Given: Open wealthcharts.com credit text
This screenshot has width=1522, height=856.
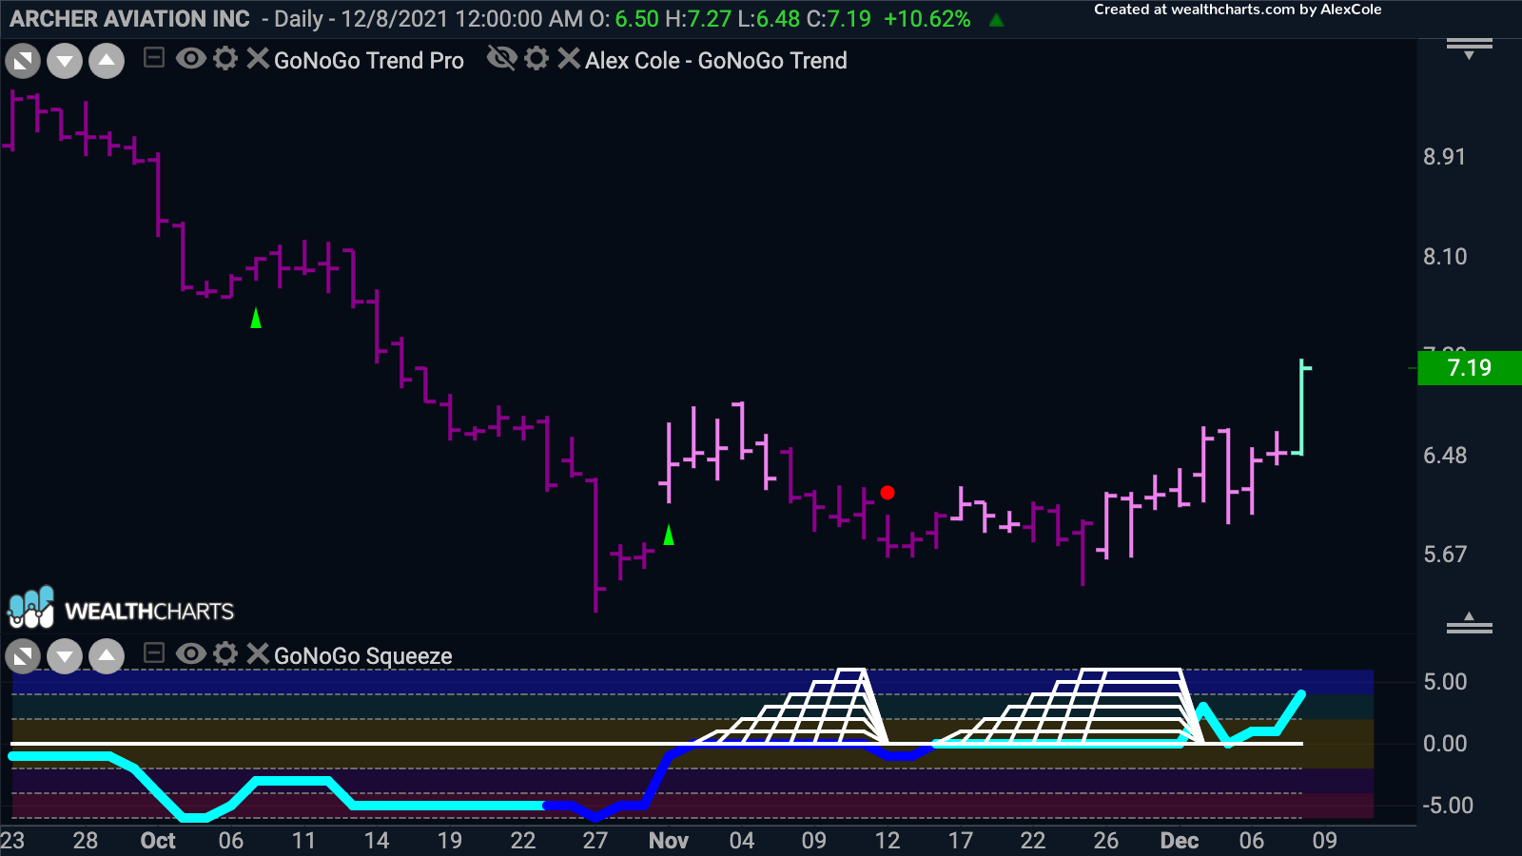Looking at the screenshot, I should 1238,10.
